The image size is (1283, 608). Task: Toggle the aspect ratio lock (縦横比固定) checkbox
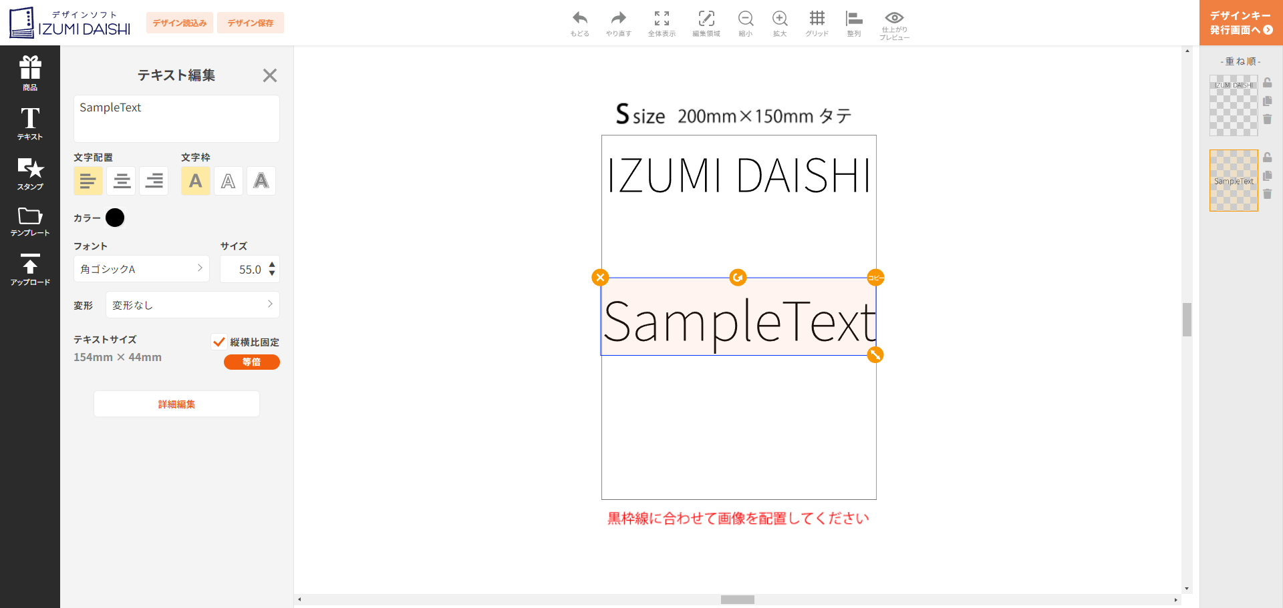pyautogui.click(x=219, y=342)
